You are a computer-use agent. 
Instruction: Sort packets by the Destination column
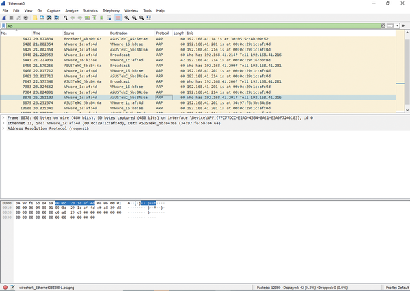132,33
